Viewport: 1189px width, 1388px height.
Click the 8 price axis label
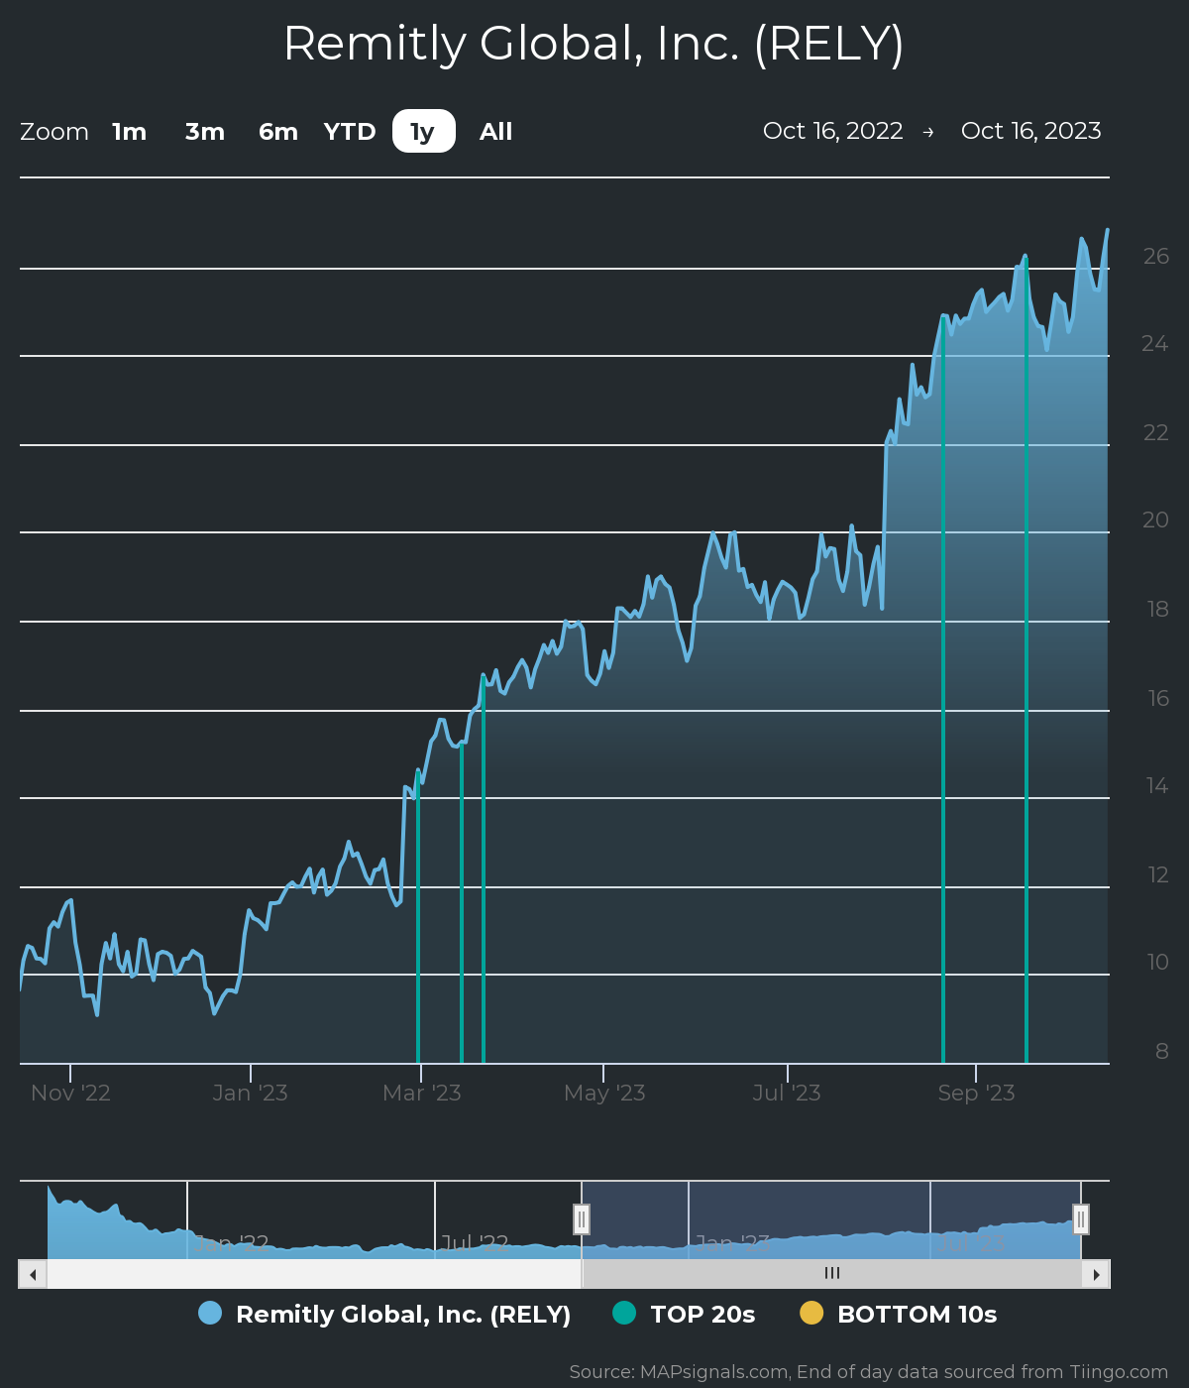(x=1162, y=1051)
